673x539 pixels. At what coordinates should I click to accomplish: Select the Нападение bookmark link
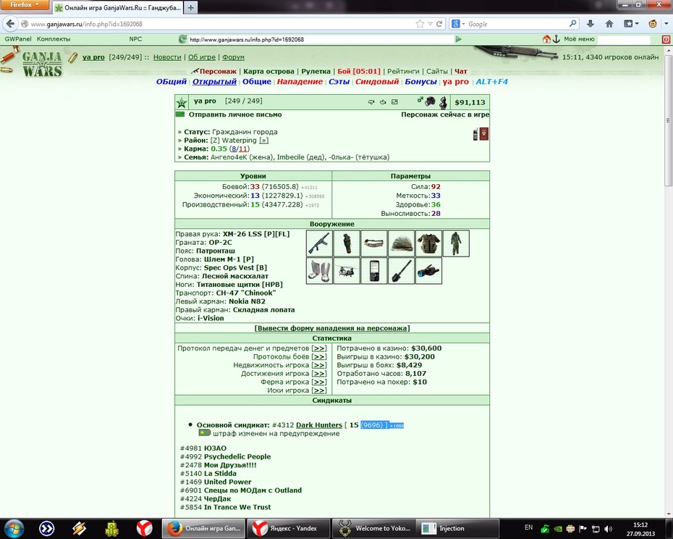click(300, 82)
